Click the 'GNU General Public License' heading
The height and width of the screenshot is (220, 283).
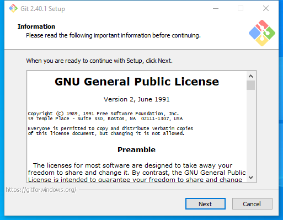pos(137,82)
